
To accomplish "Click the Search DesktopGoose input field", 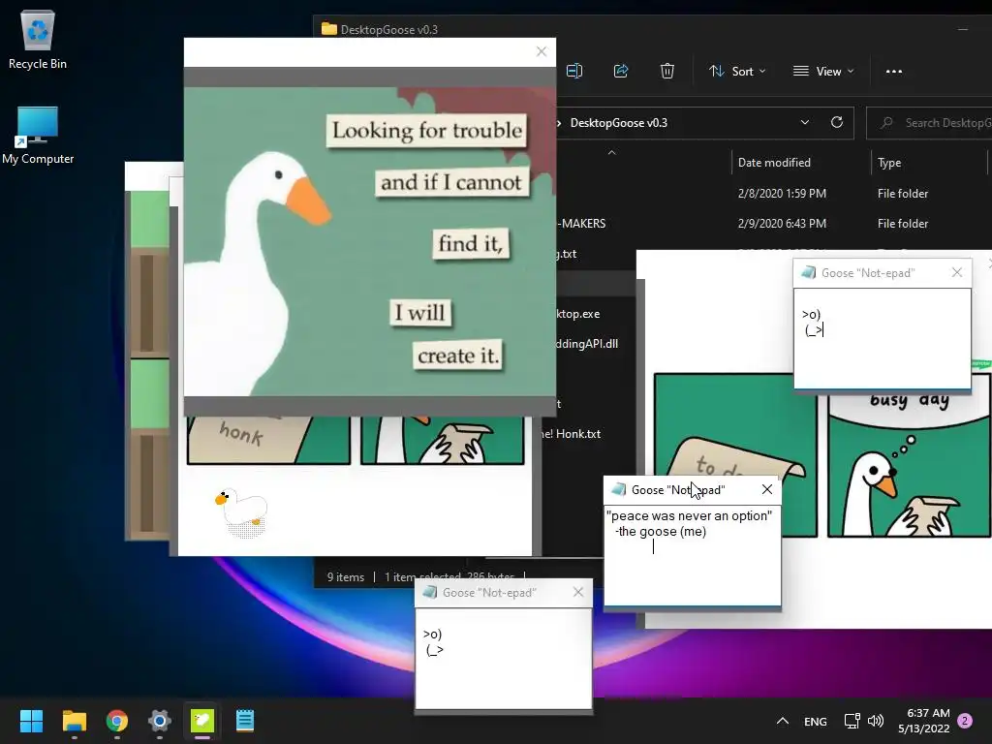I will pyautogui.click(x=930, y=123).
